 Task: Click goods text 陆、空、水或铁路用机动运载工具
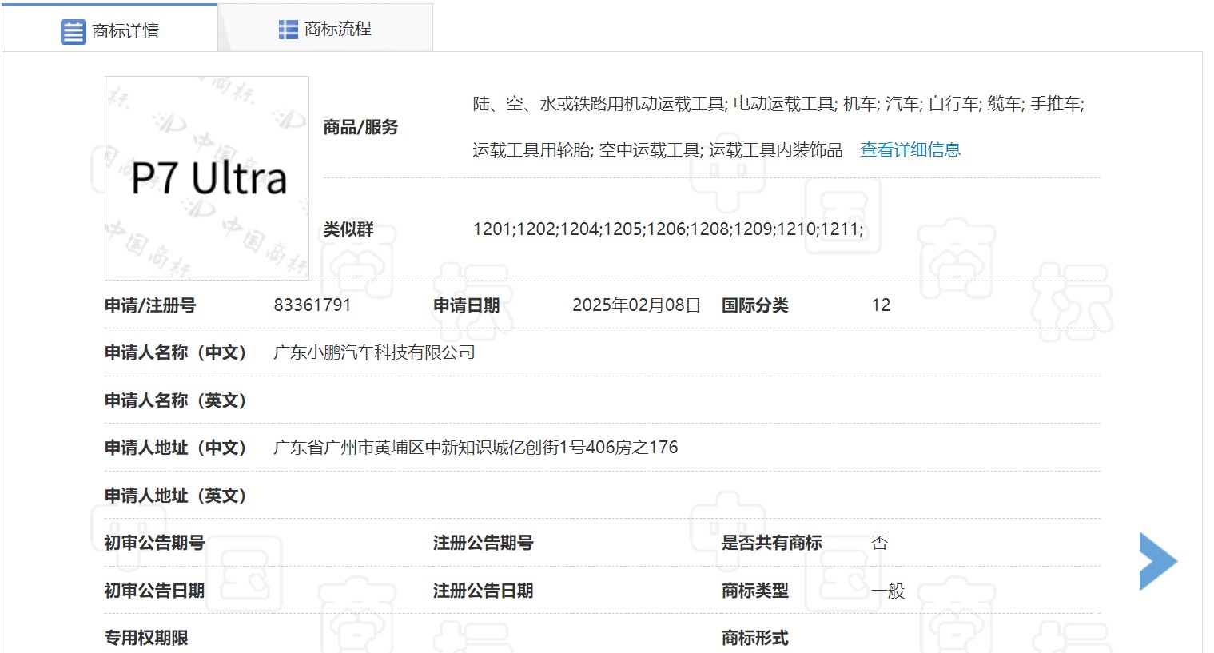599,104
